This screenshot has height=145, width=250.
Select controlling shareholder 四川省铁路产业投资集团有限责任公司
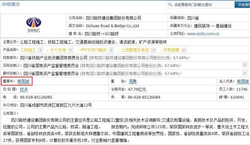click(x=54, y=58)
